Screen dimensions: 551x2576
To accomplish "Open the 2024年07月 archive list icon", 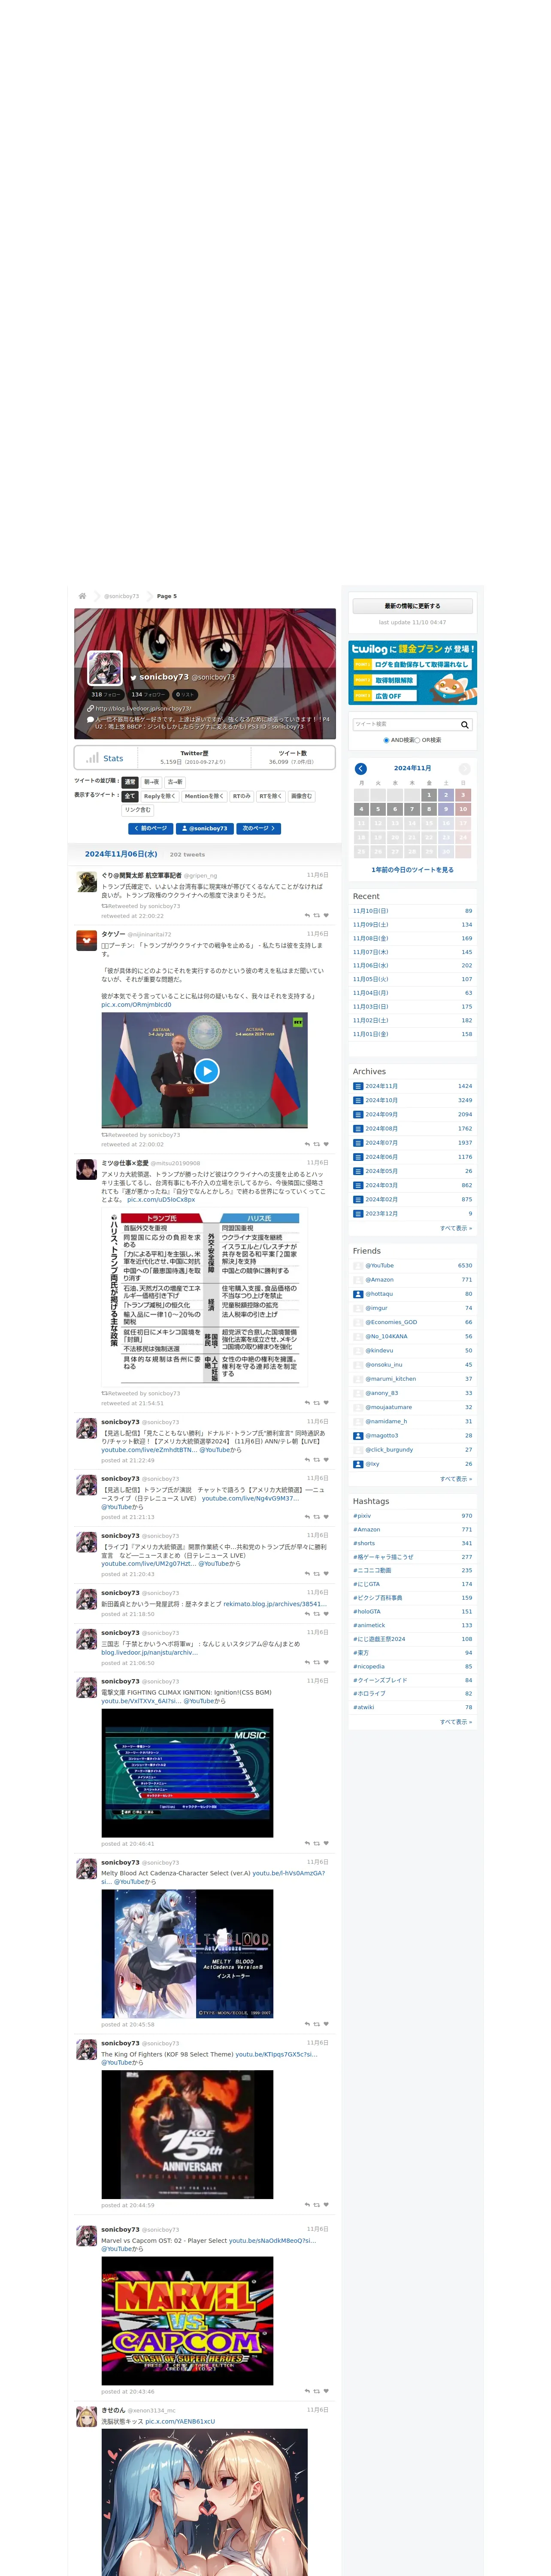I will [358, 1143].
